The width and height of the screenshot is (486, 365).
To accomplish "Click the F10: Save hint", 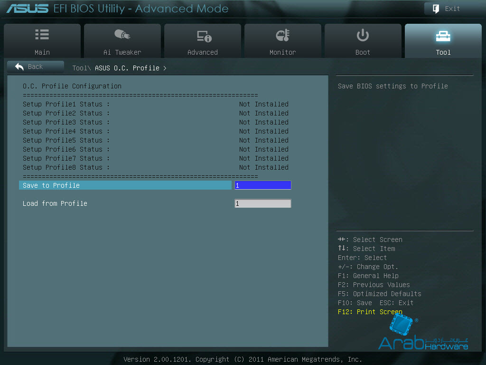I will 355,303.
